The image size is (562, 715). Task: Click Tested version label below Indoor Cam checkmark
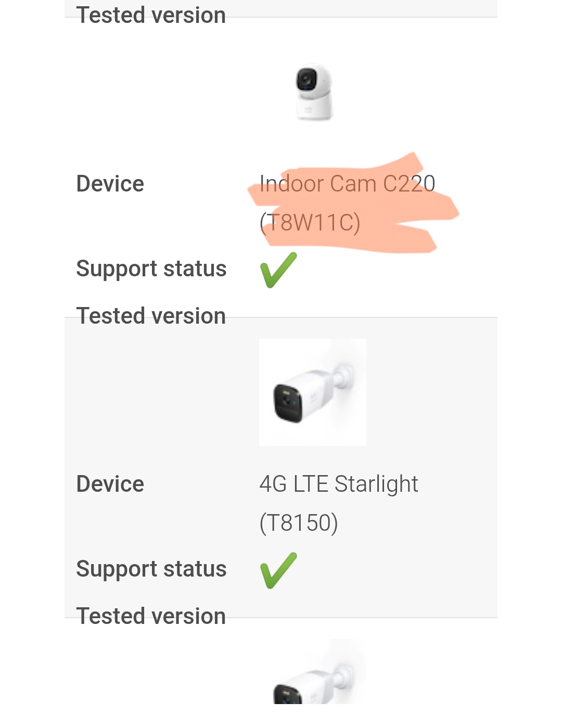151,316
